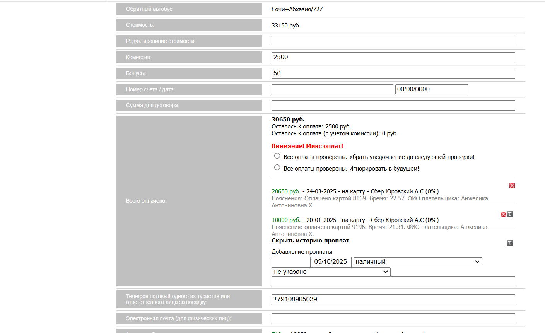Click the 'Осталось к оплате (с учетом комиссии)' line
545x333 pixels.
[335, 133]
